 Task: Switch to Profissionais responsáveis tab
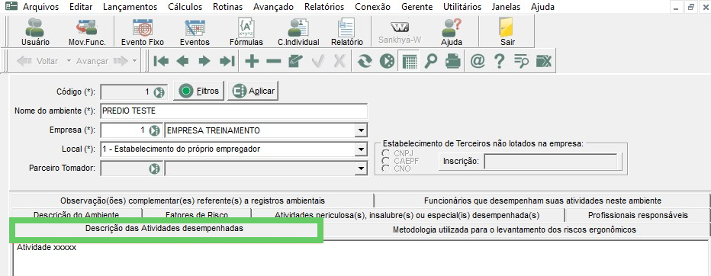[x=638, y=215]
